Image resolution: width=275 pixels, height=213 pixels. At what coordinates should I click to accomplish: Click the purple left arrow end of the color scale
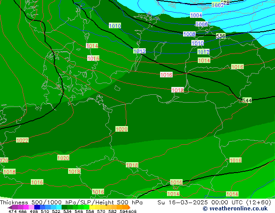(x=10, y=207)
